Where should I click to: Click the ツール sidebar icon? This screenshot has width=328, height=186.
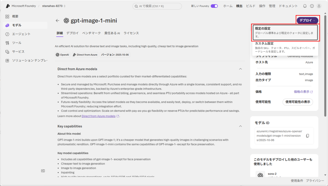point(7,43)
